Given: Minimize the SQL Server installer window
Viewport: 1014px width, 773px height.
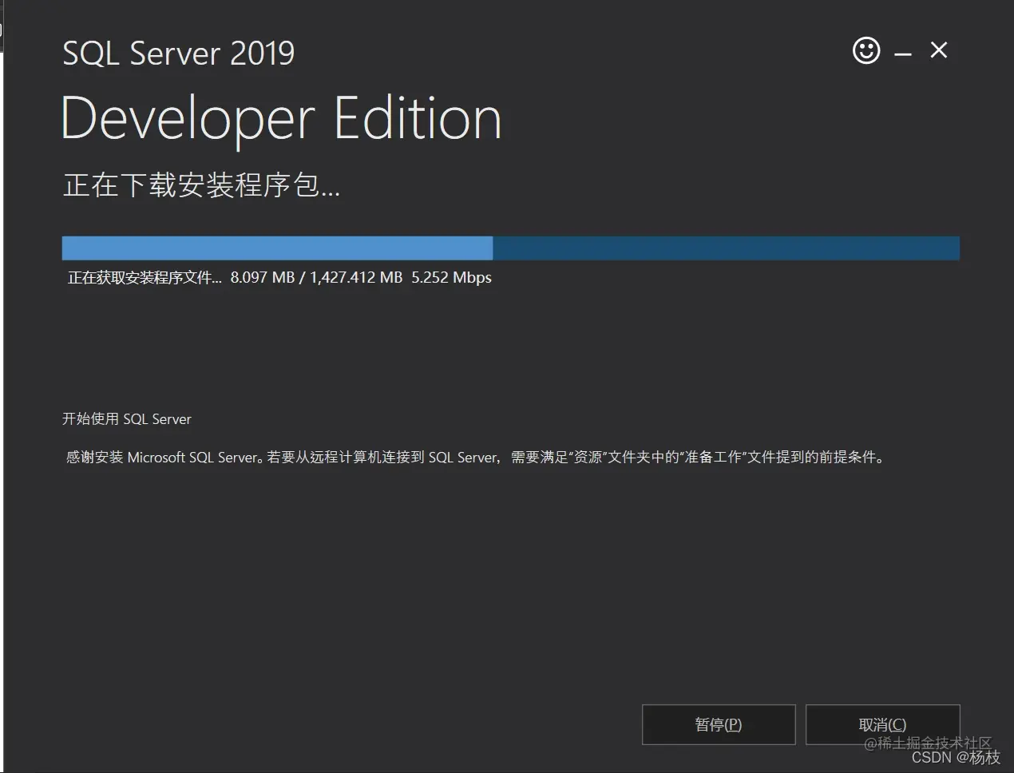Looking at the screenshot, I should tap(903, 54).
